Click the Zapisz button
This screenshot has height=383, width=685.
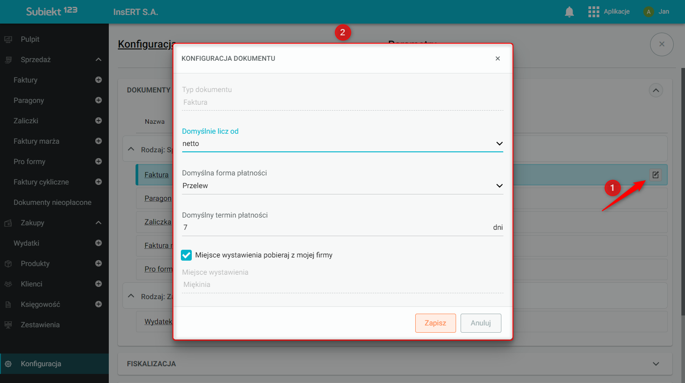435,323
